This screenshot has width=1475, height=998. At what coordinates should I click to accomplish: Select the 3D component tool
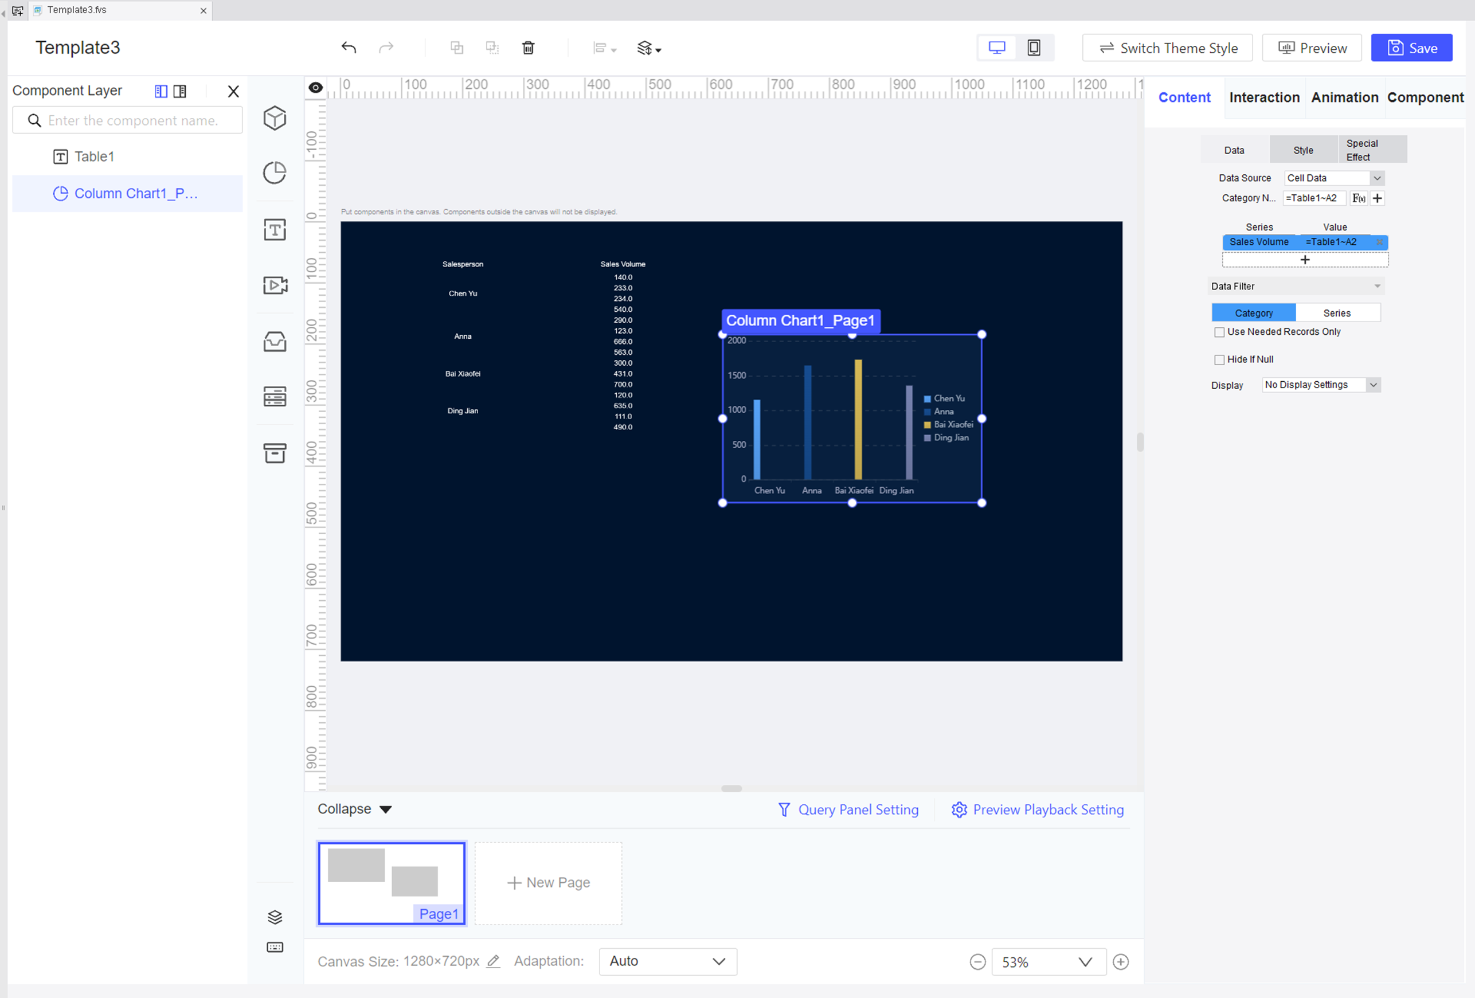point(275,118)
